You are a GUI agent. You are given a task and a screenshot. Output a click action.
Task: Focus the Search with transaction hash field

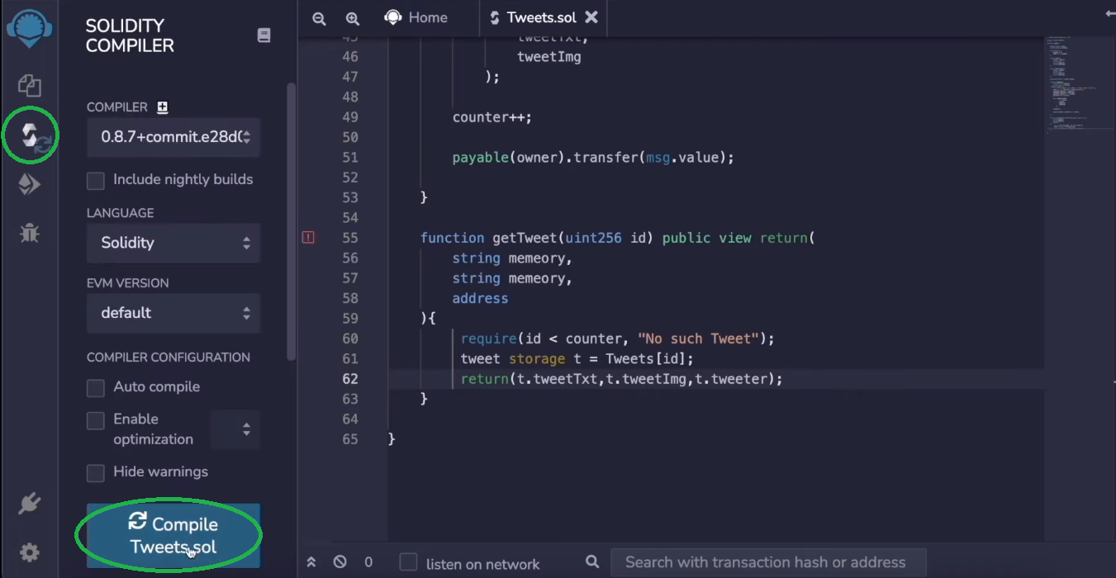[768, 562]
